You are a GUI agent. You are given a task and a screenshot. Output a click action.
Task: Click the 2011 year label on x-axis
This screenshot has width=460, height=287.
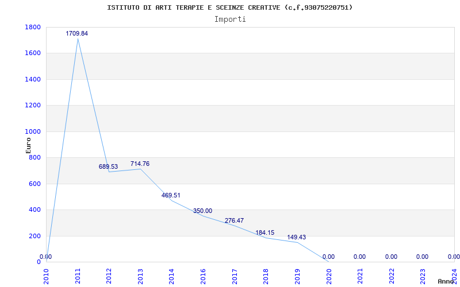[78, 276]
